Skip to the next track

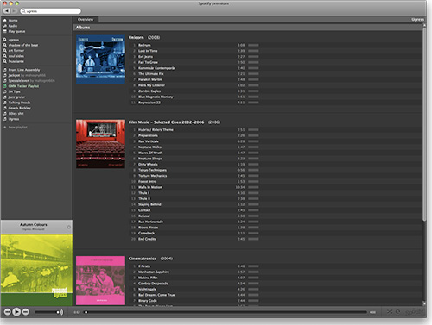26,312
